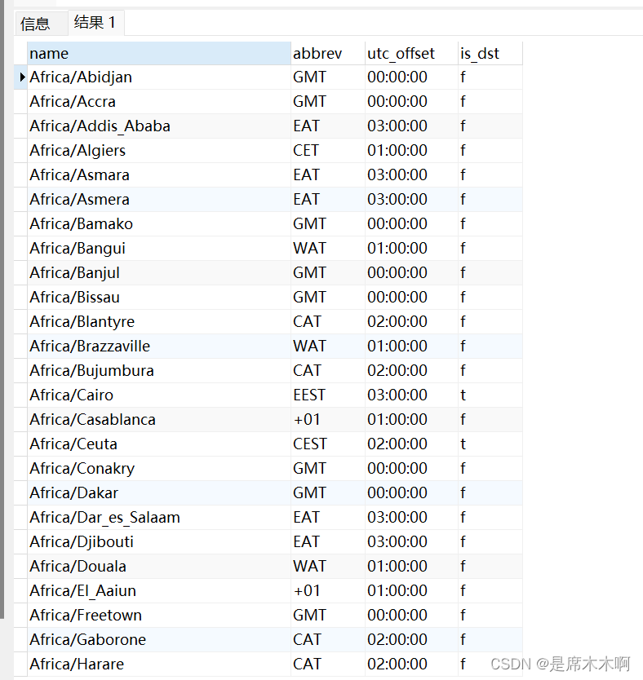Select the is_dst column header

pos(490,53)
